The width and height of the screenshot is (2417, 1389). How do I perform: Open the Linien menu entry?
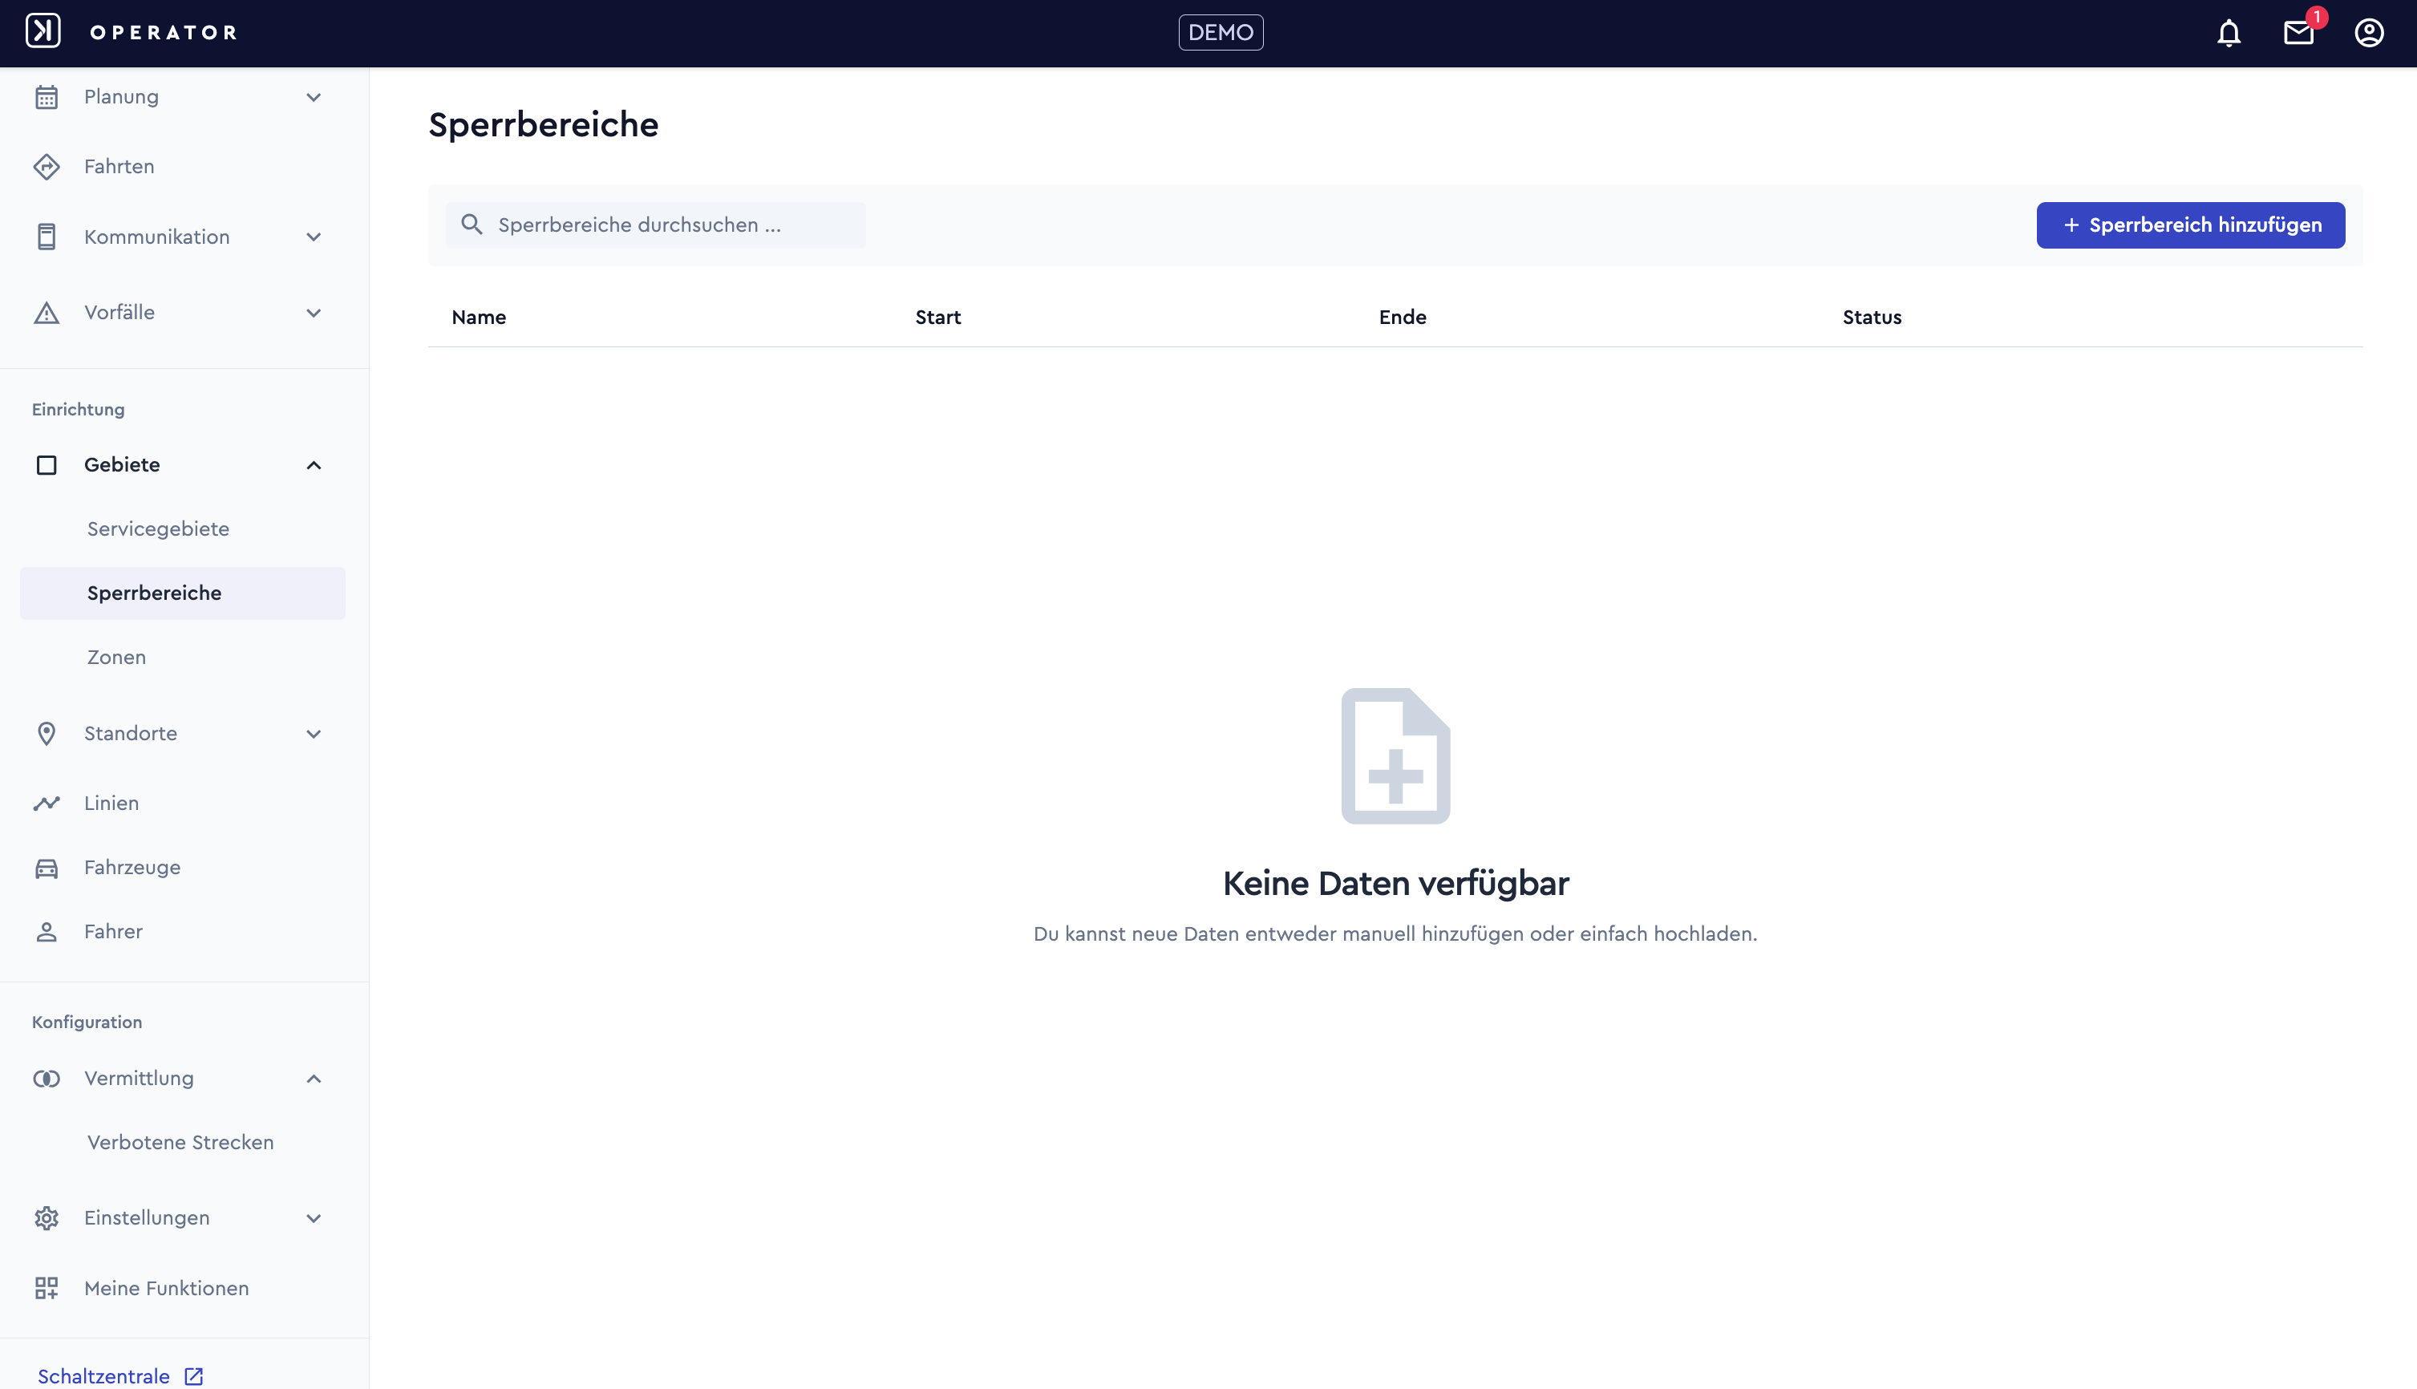(x=111, y=804)
